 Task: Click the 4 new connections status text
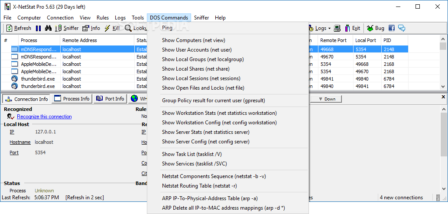[402, 198]
